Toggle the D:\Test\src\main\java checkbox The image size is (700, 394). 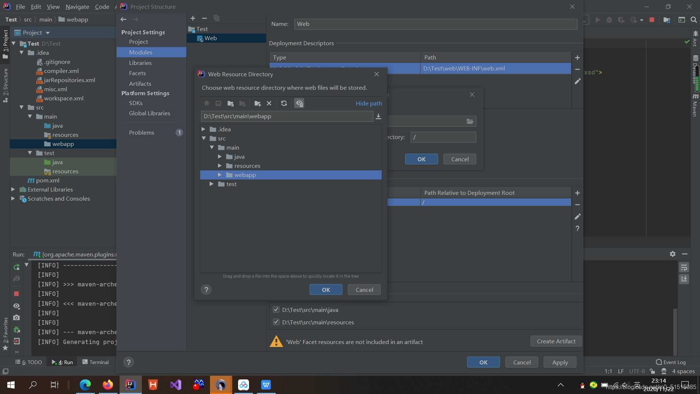tap(276, 309)
